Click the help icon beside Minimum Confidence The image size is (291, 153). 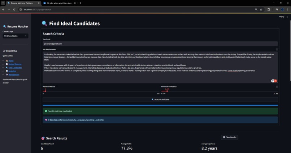[277, 87]
